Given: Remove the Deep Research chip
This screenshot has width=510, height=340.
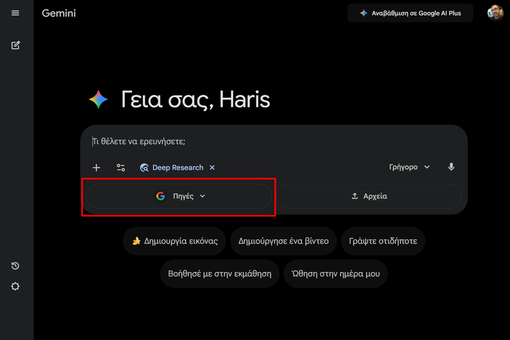Looking at the screenshot, I should (212, 167).
